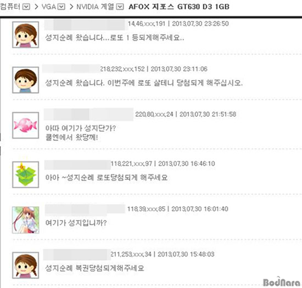
Task: Click blurred username of 23:26:50 comment
Action: pyautogui.click(x=86, y=24)
